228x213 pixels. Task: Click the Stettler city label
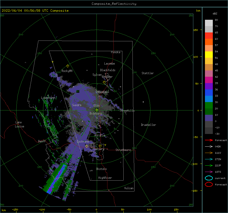pyautogui.click(x=148, y=73)
